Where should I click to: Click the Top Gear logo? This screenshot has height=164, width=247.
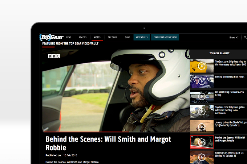[x=51, y=37]
